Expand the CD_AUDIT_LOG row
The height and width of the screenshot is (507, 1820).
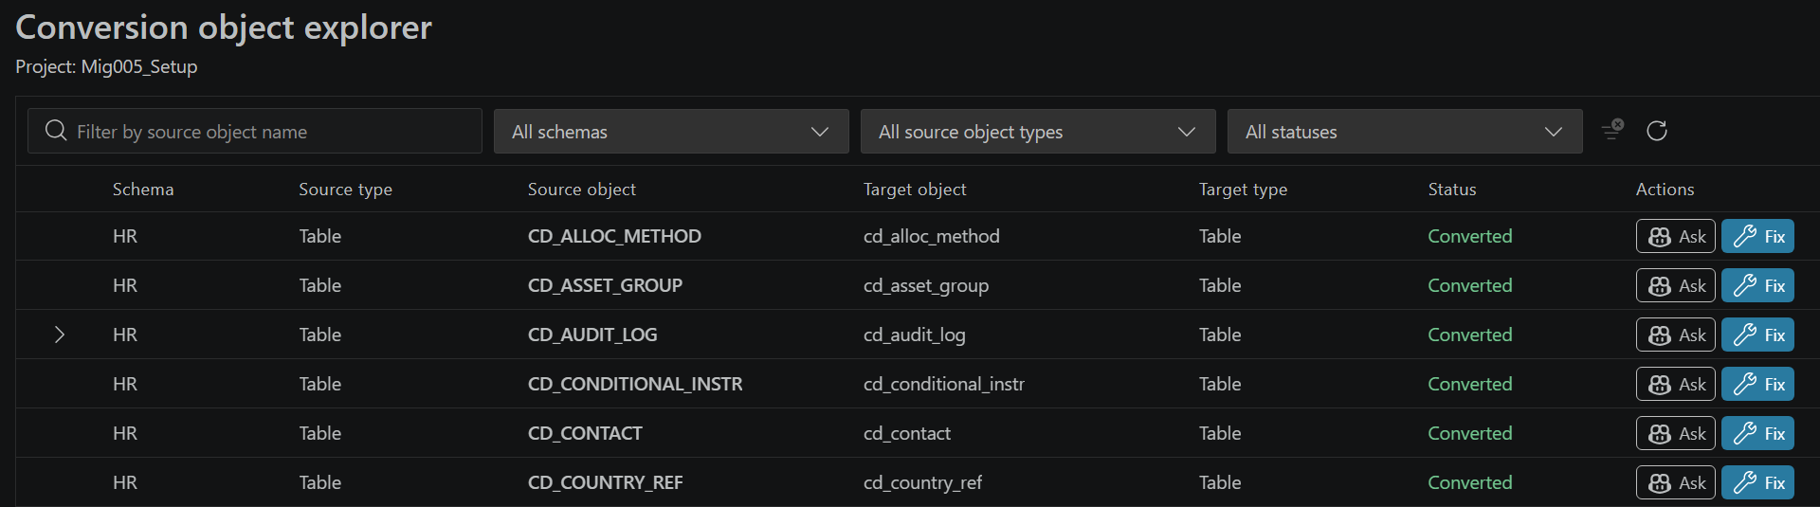[x=59, y=335]
